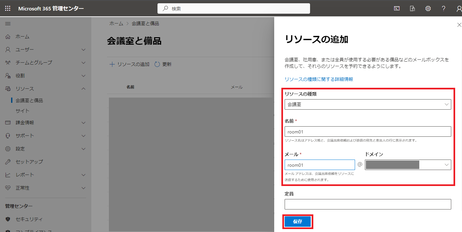462x232 pixels.
Task: Click the search magnifier icon
Action: click(x=165, y=9)
